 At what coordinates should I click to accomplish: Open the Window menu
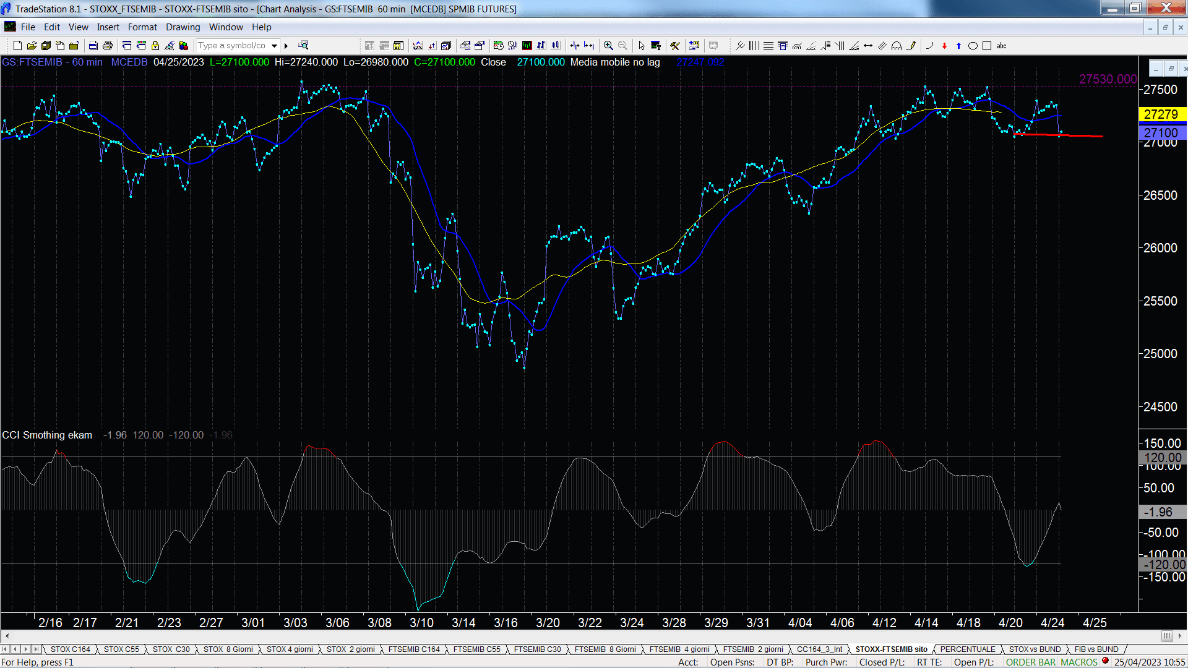tap(226, 27)
